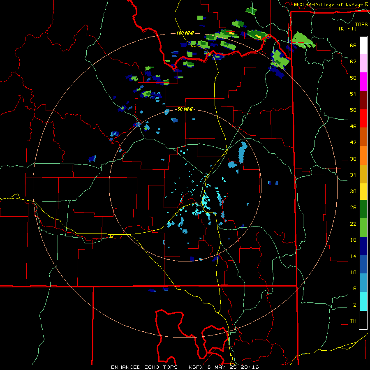Click the 8 MAY 25 20:16 timestamp
This screenshot has height=370, width=370.
tap(233, 367)
